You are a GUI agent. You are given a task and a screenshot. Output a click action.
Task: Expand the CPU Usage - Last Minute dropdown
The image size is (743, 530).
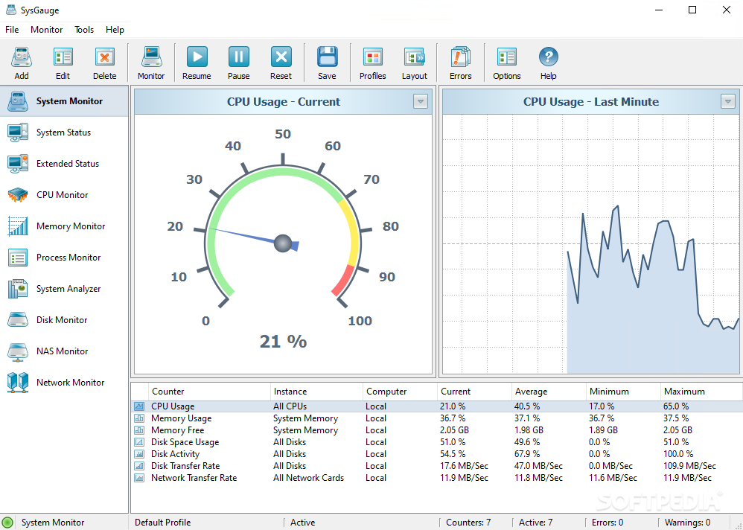tap(728, 102)
